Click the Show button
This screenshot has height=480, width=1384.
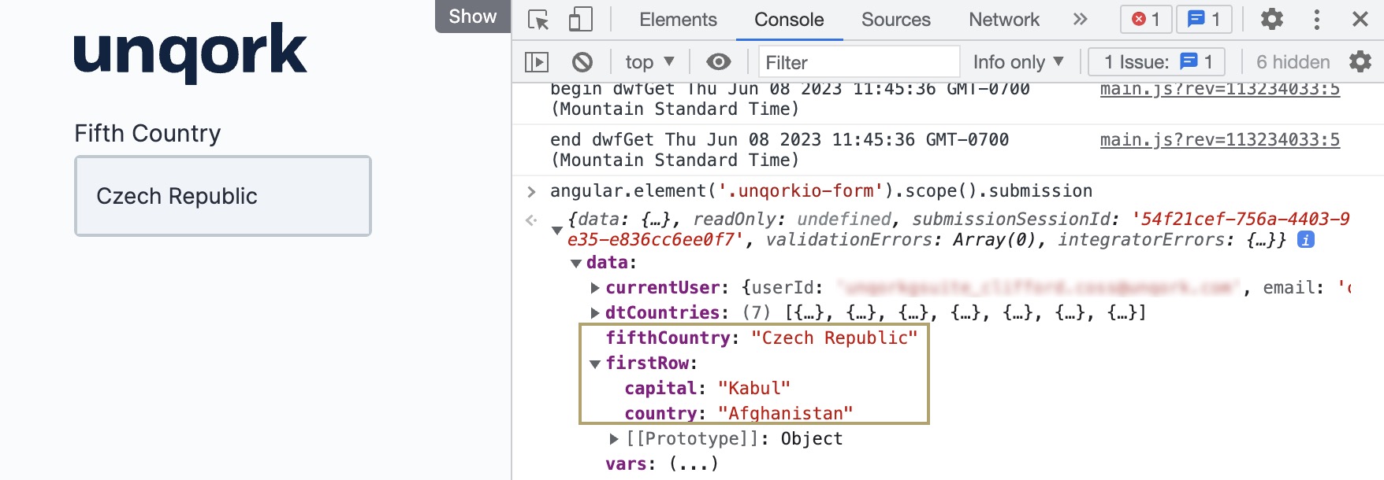click(473, 17)
